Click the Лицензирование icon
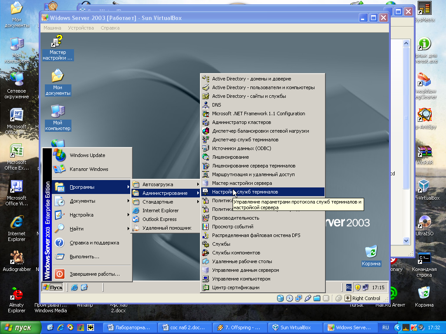This screenshot has height=334, width=446. pyautogui.click(x=206, y=157)
